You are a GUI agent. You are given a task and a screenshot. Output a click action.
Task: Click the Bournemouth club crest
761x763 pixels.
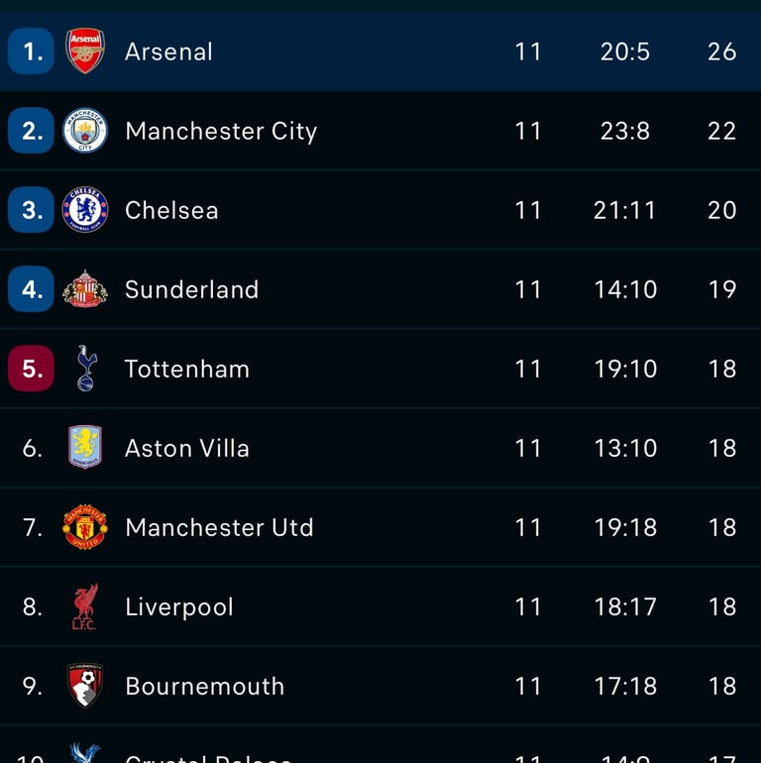point(85,686)
